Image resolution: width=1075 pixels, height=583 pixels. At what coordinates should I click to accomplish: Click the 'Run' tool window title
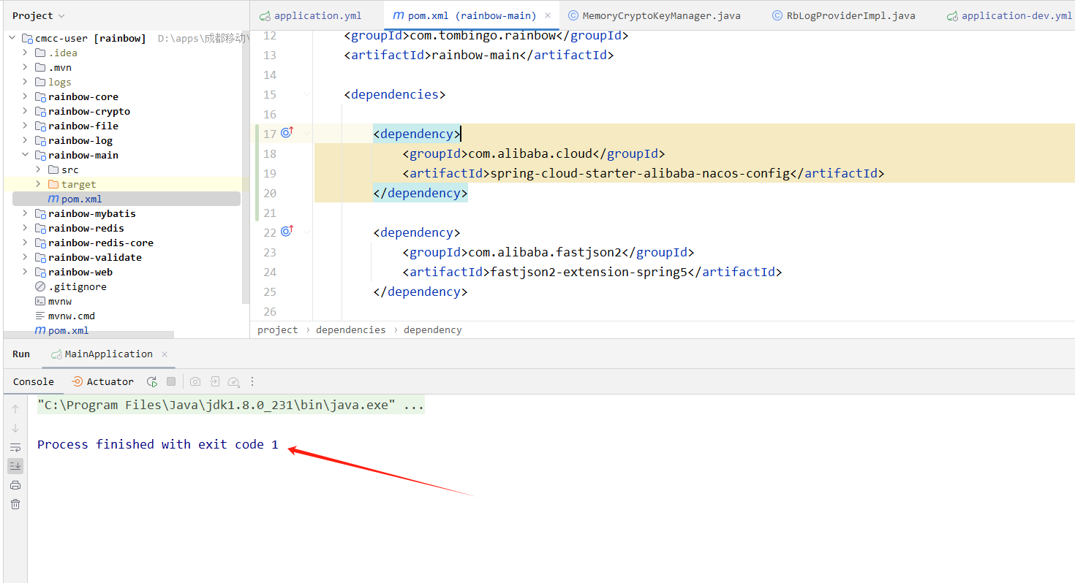21,354
